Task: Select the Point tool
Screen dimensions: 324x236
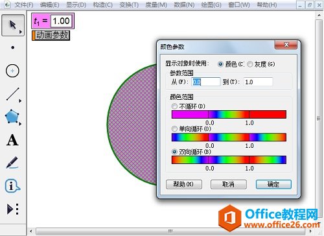Action: (13, 47)
